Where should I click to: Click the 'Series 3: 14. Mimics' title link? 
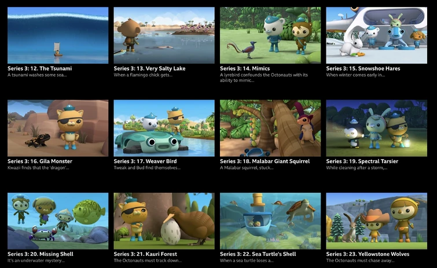coord(245,68)
